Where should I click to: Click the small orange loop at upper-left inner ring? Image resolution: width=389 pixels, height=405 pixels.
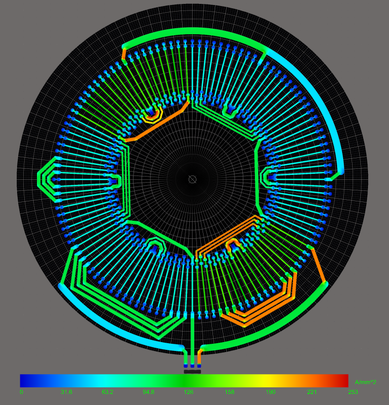pyautogui.click(x=151, y=116)
